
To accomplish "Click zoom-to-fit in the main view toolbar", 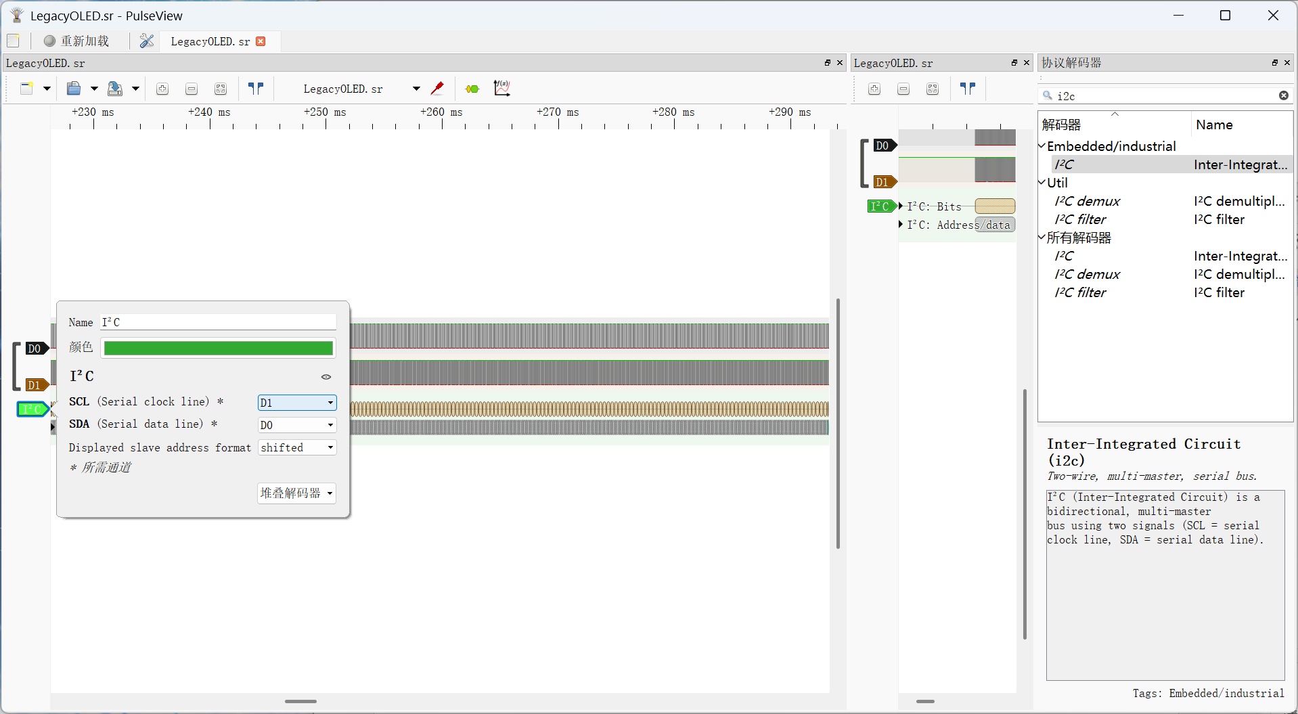I will [x=221, y=89].
